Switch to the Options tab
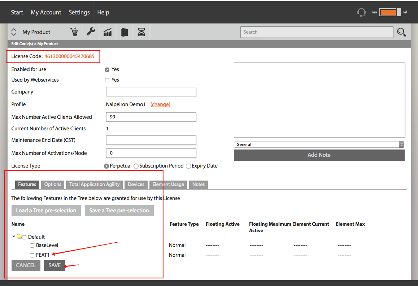418x286 pixels. point(53,185)
